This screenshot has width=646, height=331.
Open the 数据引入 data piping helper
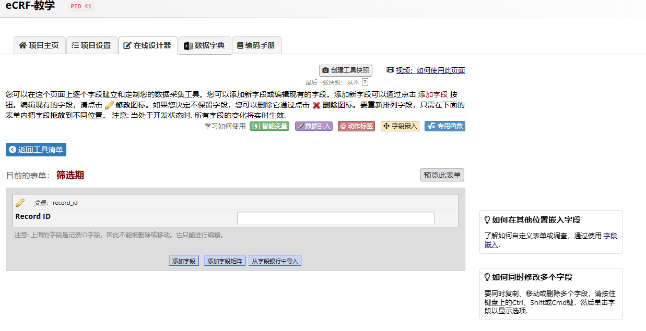pyautogui.click(x=313, y=126)
